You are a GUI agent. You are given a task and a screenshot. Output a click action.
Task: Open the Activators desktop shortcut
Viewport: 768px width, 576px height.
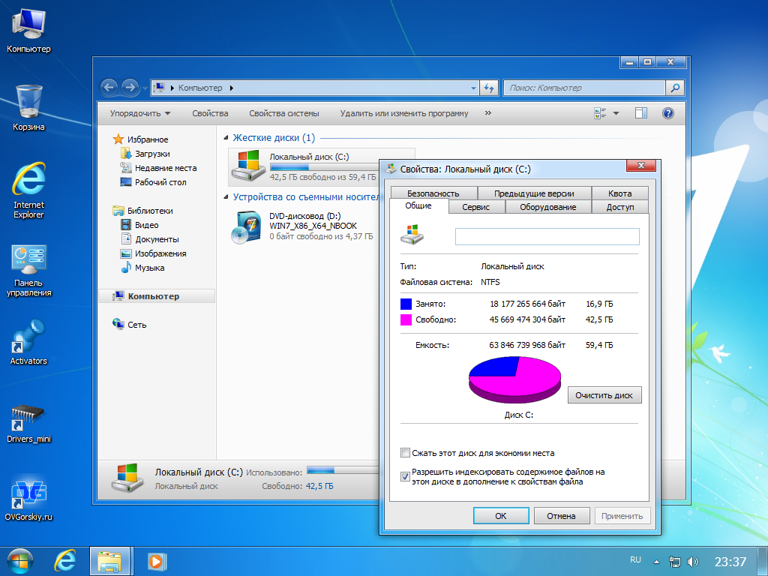point(28,342)
